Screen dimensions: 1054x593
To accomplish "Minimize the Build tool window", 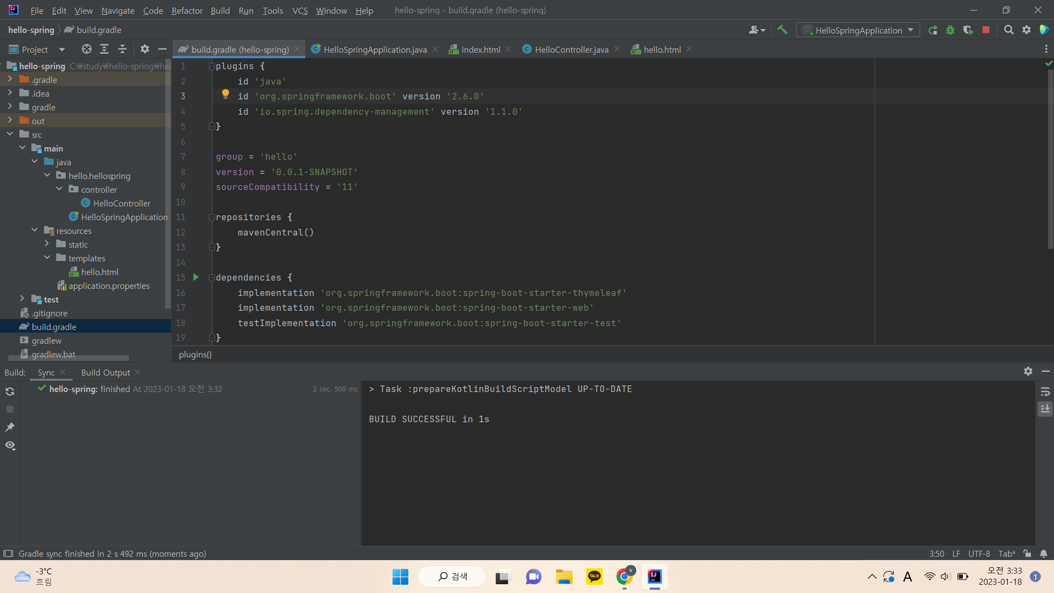I will coord(1046,372).
